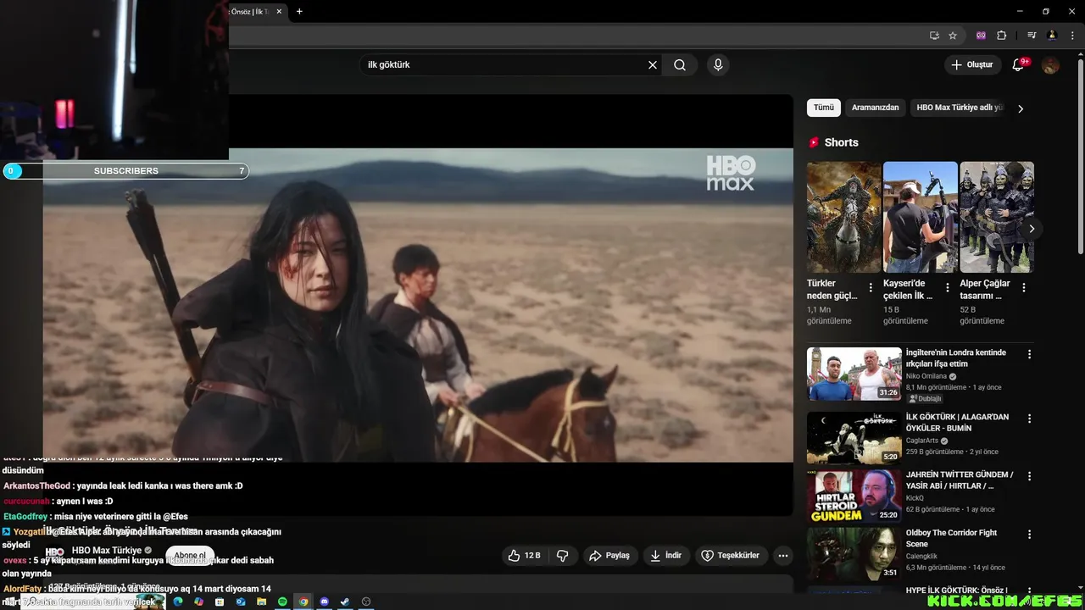
Task: Open HYPE İLK GÖKTÜRK: Önsöz video title
Action: point(956,590)
